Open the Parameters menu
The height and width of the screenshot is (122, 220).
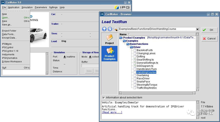(x=41, y=8)
